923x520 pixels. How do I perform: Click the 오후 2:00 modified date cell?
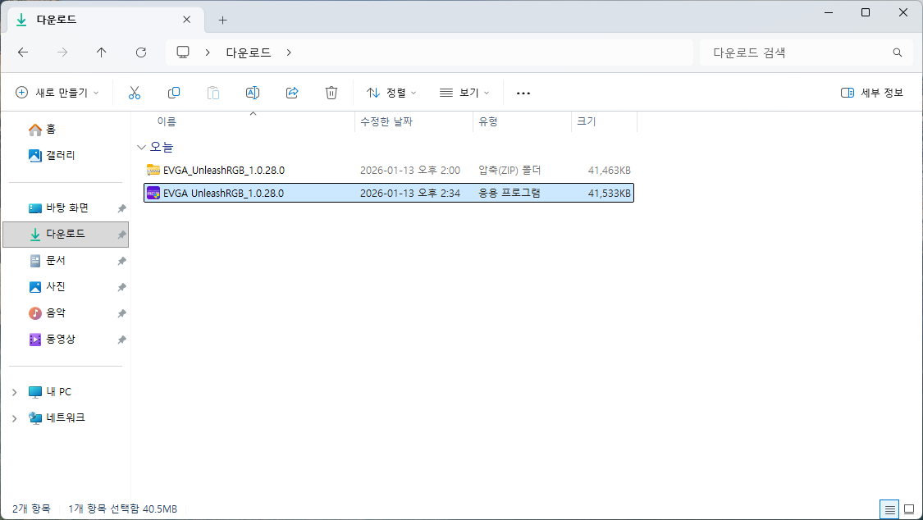click(410, 170)
